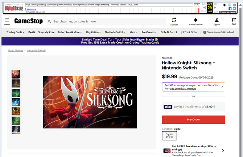Click the Zip payment info icon
Image resolution: width=243 pixels, height=157 pixels.
tap(214, 107)
